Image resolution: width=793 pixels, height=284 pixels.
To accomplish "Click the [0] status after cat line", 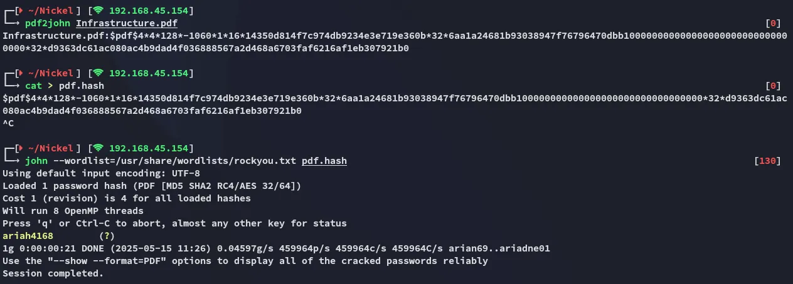I will coord(774,86).
